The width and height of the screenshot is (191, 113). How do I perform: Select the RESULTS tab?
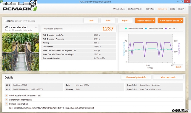click(162, 9)
